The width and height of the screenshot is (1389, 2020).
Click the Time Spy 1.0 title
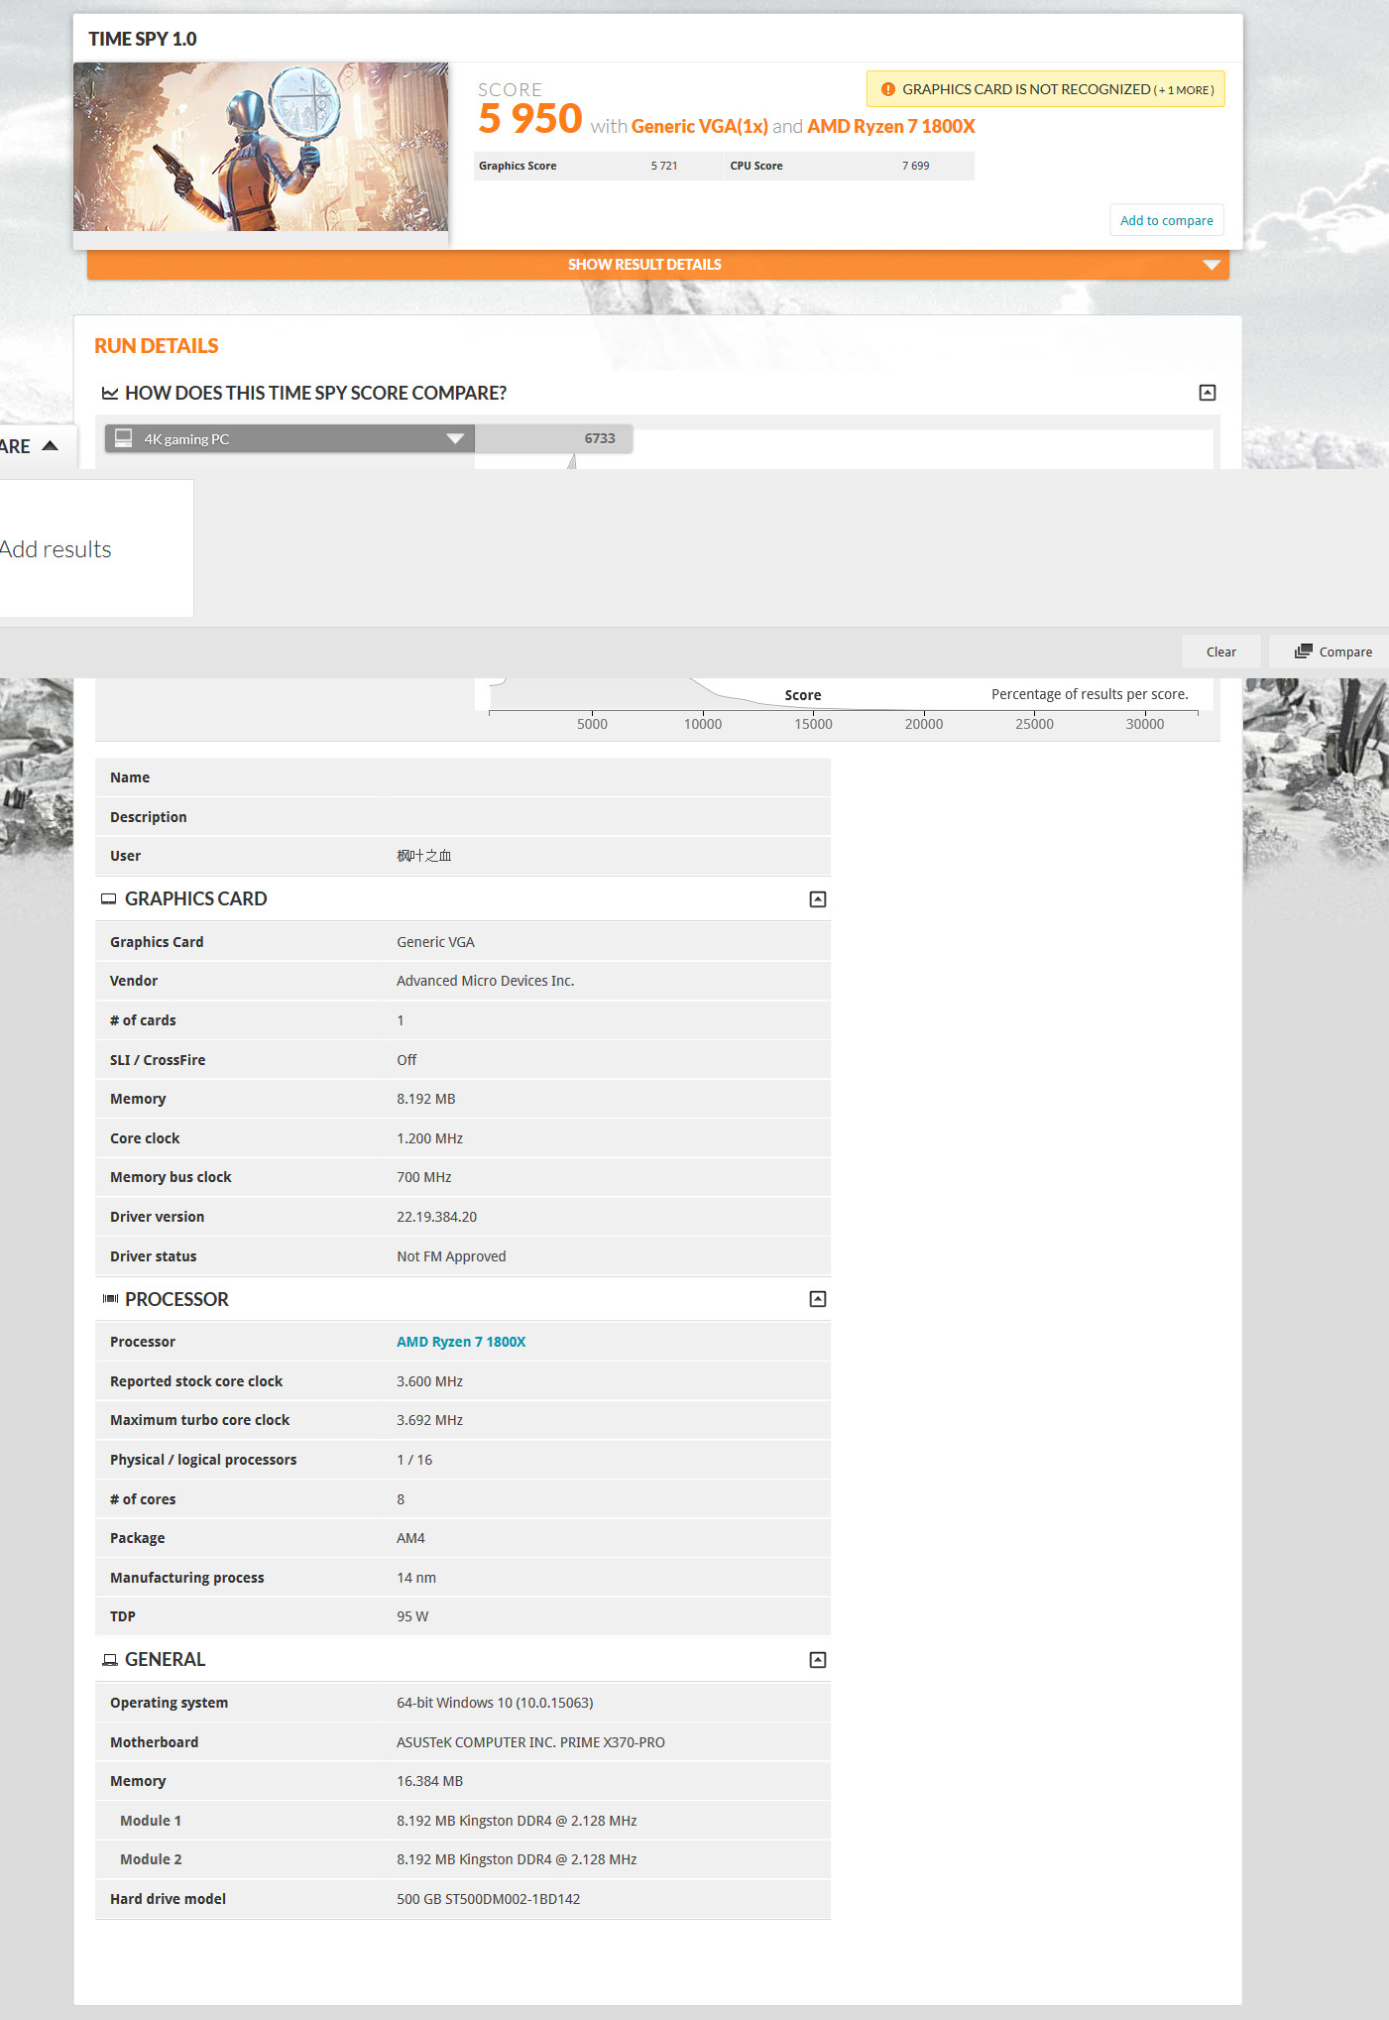click(x=143, y=39)
